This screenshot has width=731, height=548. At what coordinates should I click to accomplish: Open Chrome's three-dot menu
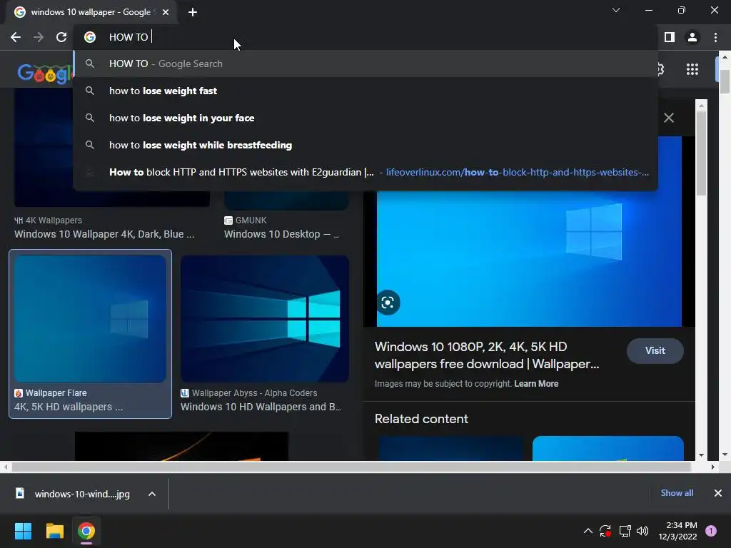(x=715, y=37)
